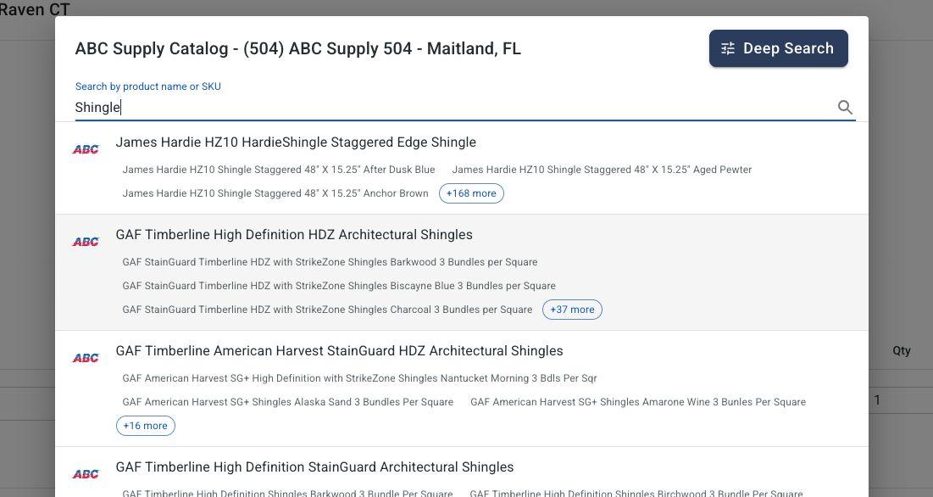Focus the product name or SKU search field
The image size is (933, 497).
[x=453, y=108]
